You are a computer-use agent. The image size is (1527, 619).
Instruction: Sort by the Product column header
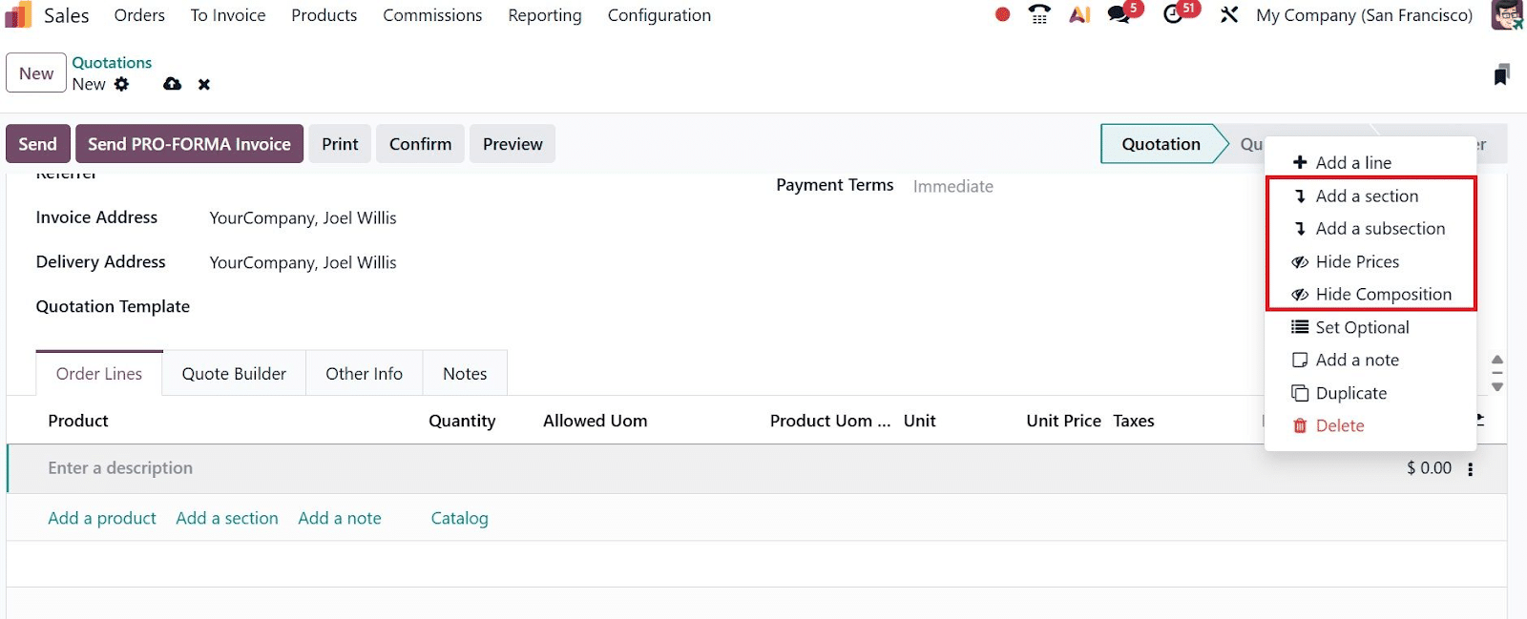pos(78,421)
